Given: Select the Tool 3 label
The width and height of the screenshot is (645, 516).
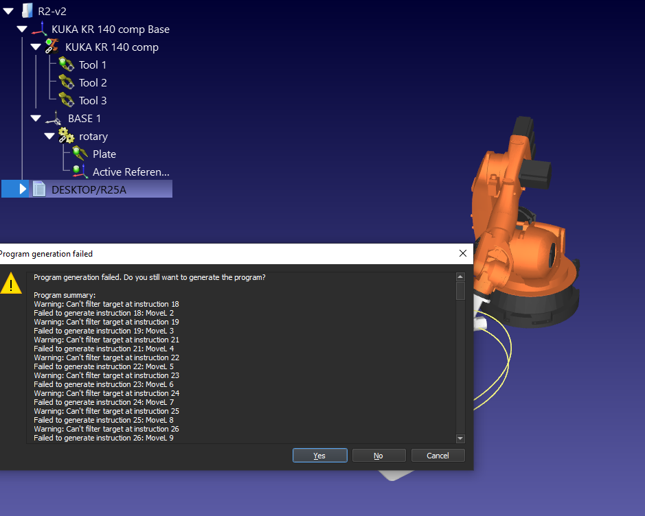Looking at the screenshot, I should [x=93, y=101].
